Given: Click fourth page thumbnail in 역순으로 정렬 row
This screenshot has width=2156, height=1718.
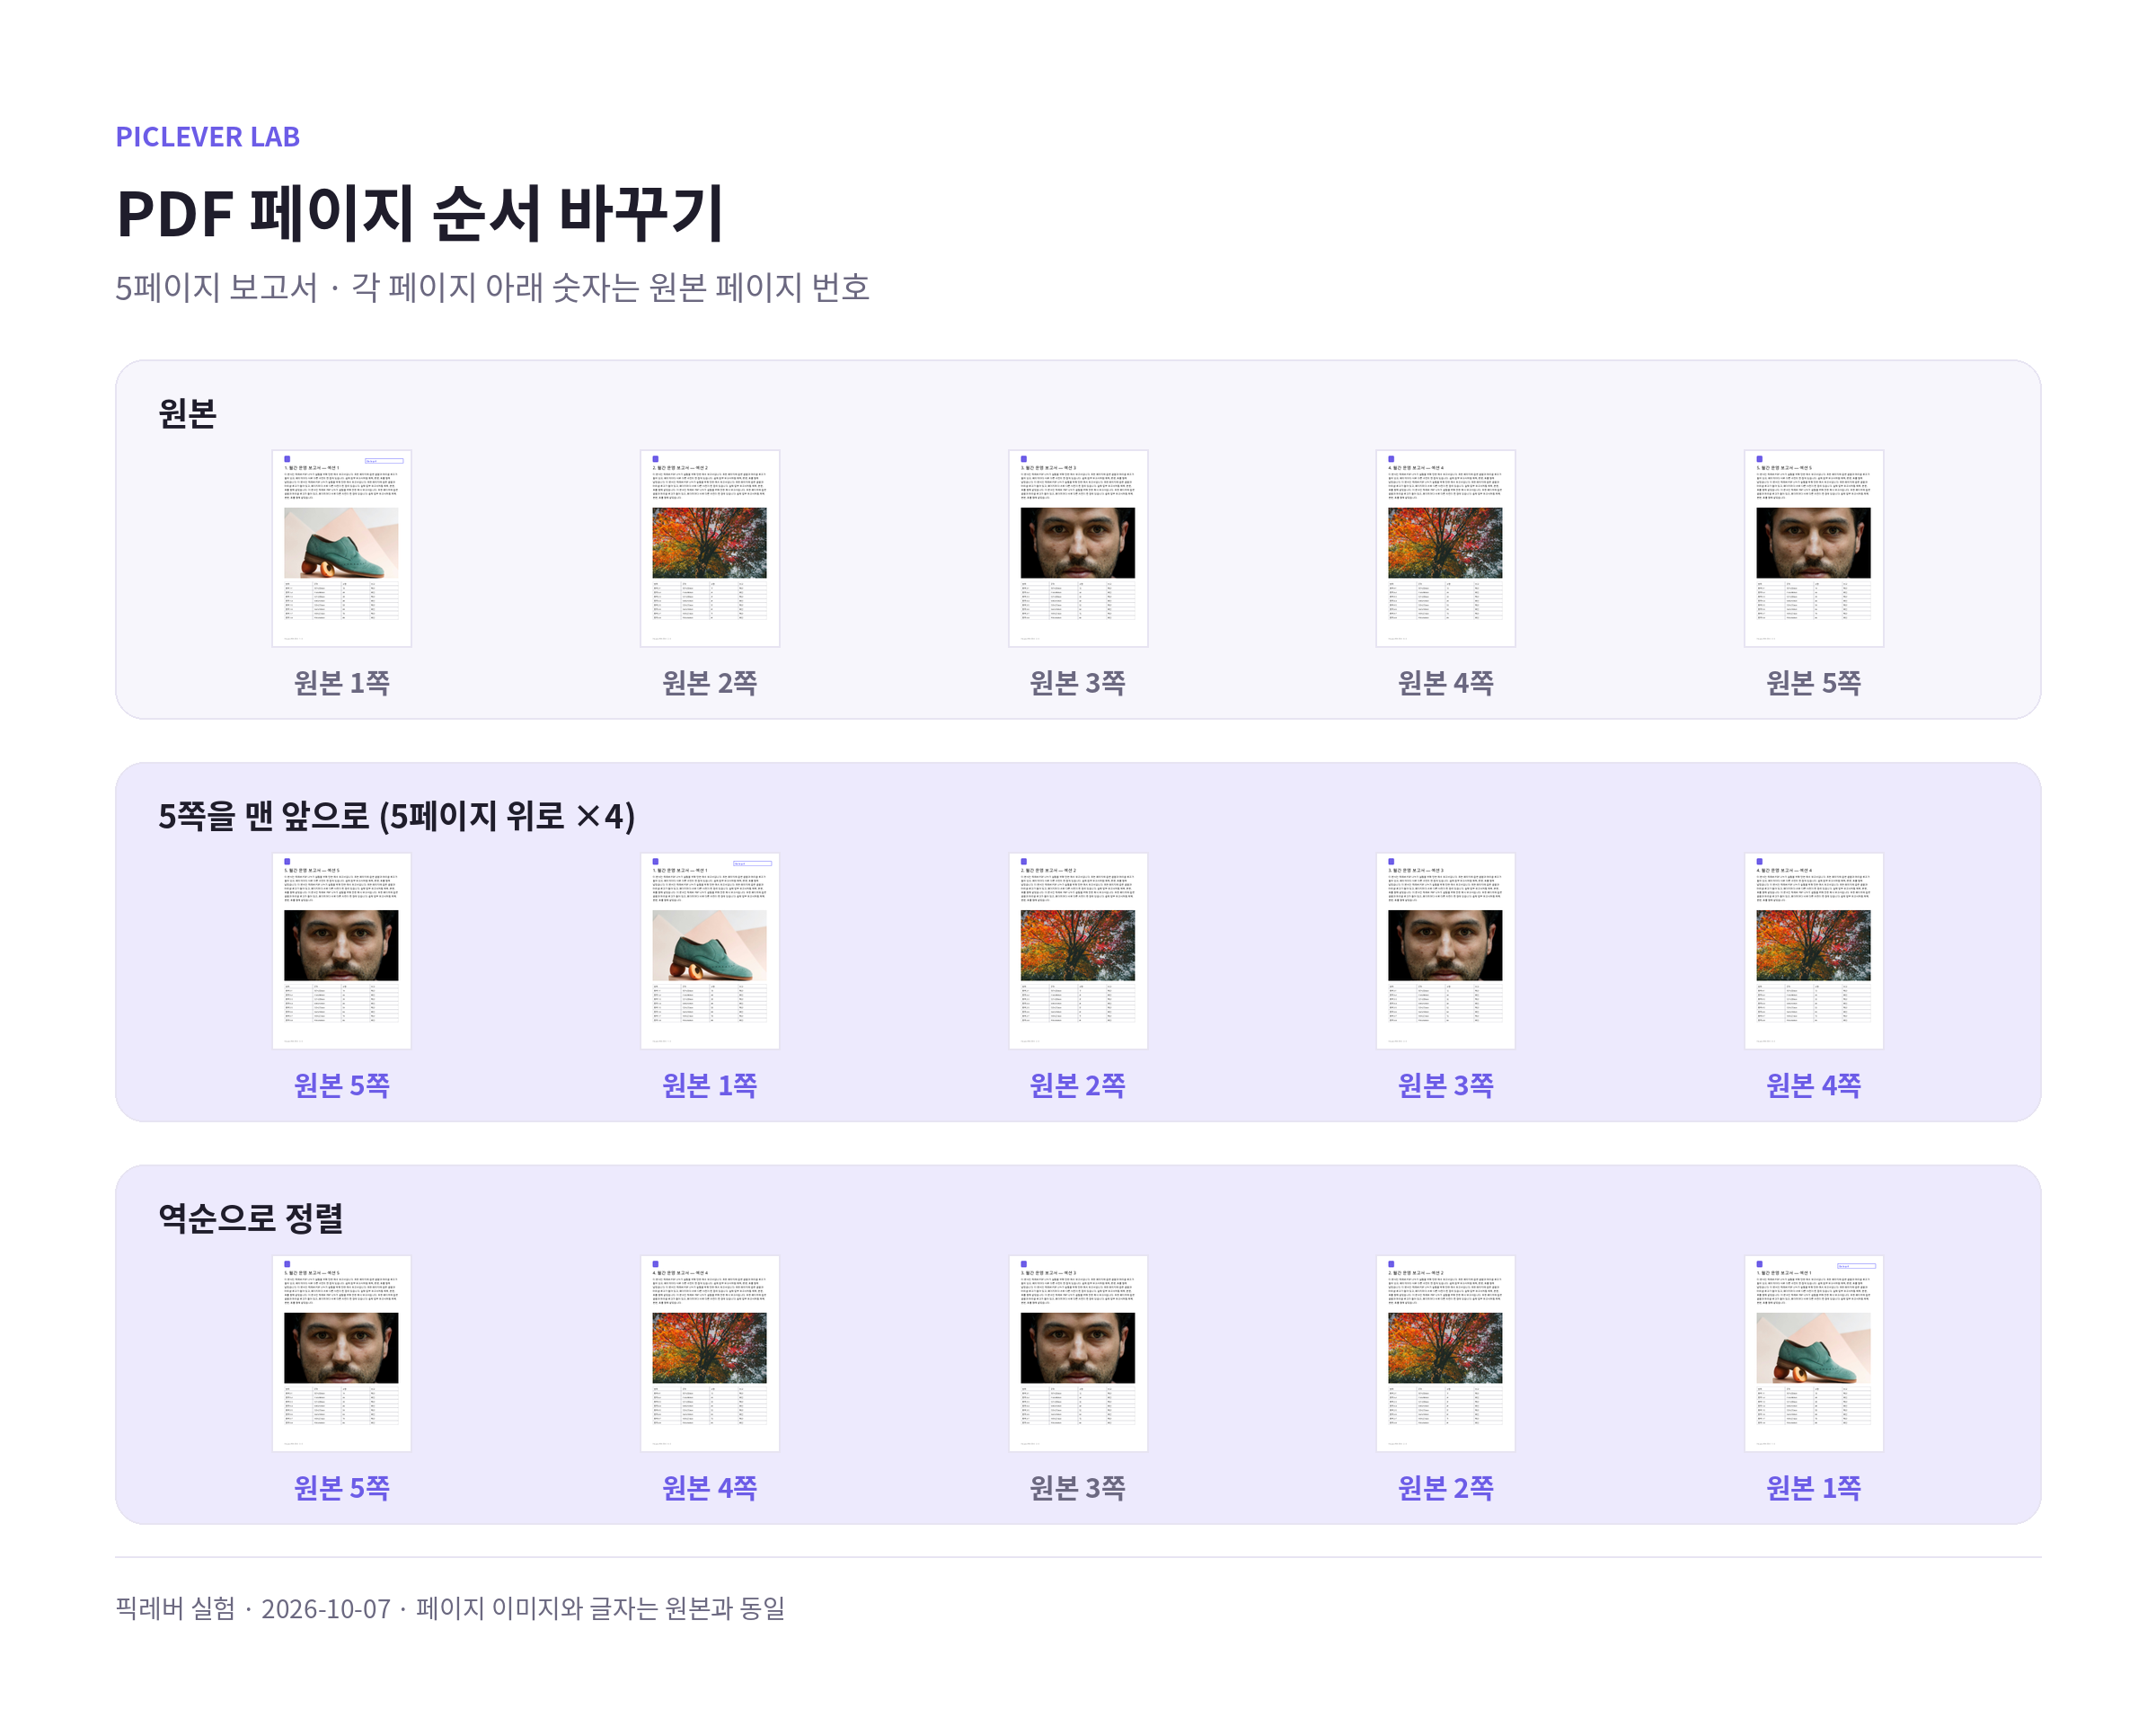Looking at the screenshot, I should point(1445,1353).
